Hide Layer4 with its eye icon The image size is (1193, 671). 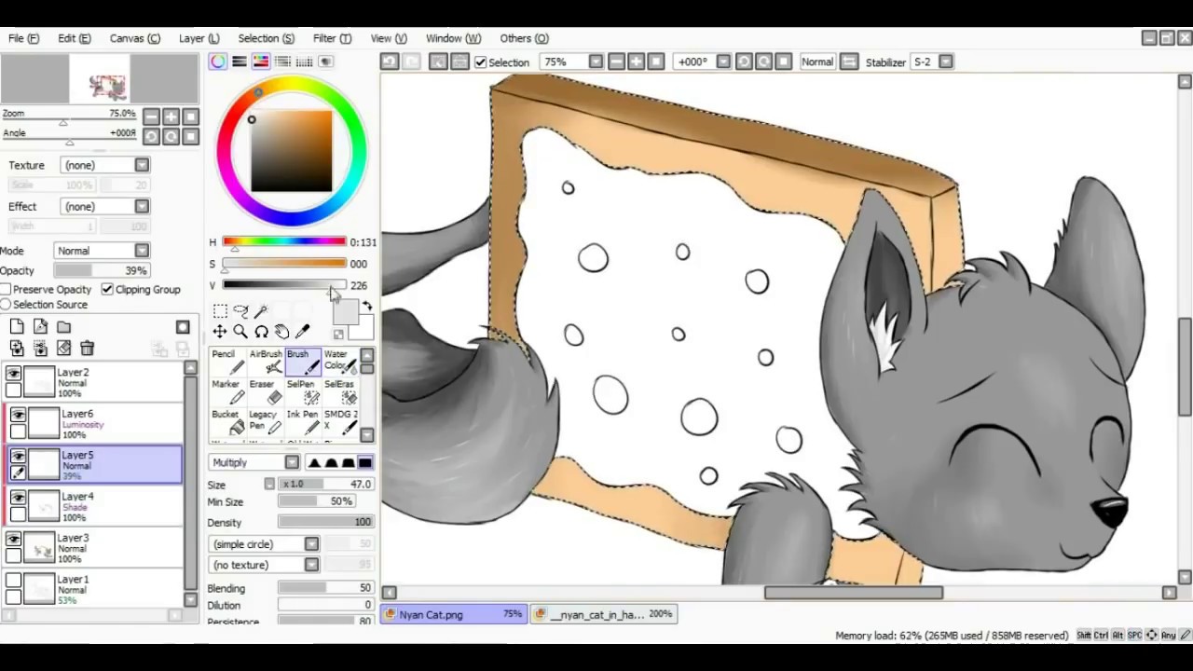click(x=18, y=498)
